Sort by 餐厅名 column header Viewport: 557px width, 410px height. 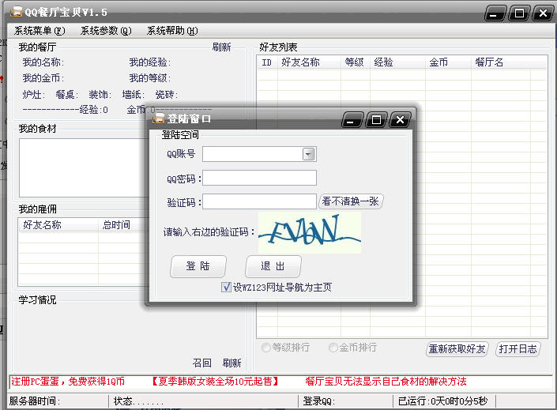coord(501,62)
